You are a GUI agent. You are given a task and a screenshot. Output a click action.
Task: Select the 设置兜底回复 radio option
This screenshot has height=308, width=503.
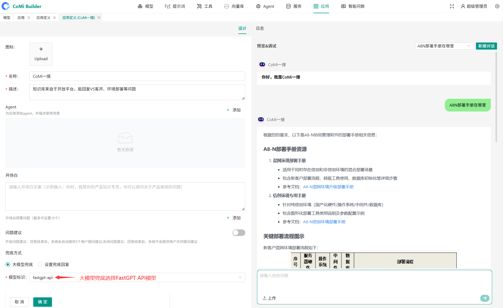coord(40,264)
